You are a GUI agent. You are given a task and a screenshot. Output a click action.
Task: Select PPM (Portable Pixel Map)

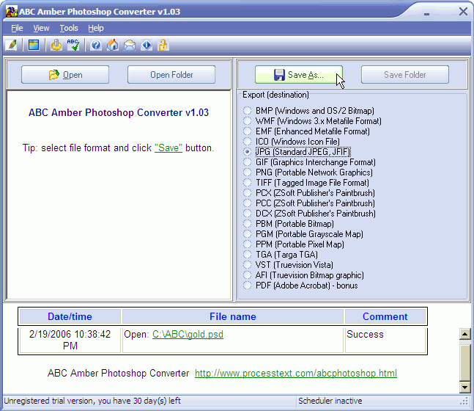(294, 244)
